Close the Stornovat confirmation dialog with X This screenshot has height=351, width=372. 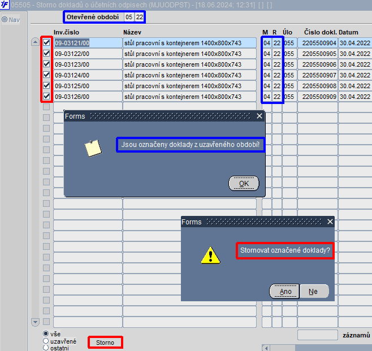(330, 222)
